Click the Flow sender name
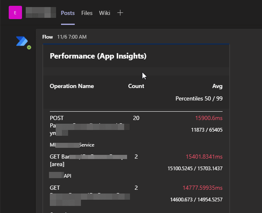262x213 pixels. pyautogui.click(x=48, y=37)
